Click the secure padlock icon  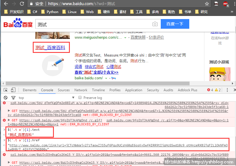(x=31, y=4)
